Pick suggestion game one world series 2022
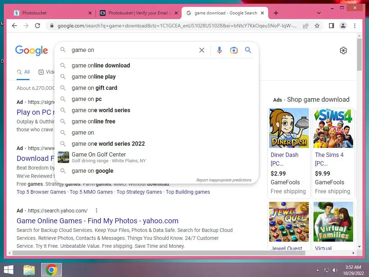Viewport: 369px width, 277px height. 156,144
